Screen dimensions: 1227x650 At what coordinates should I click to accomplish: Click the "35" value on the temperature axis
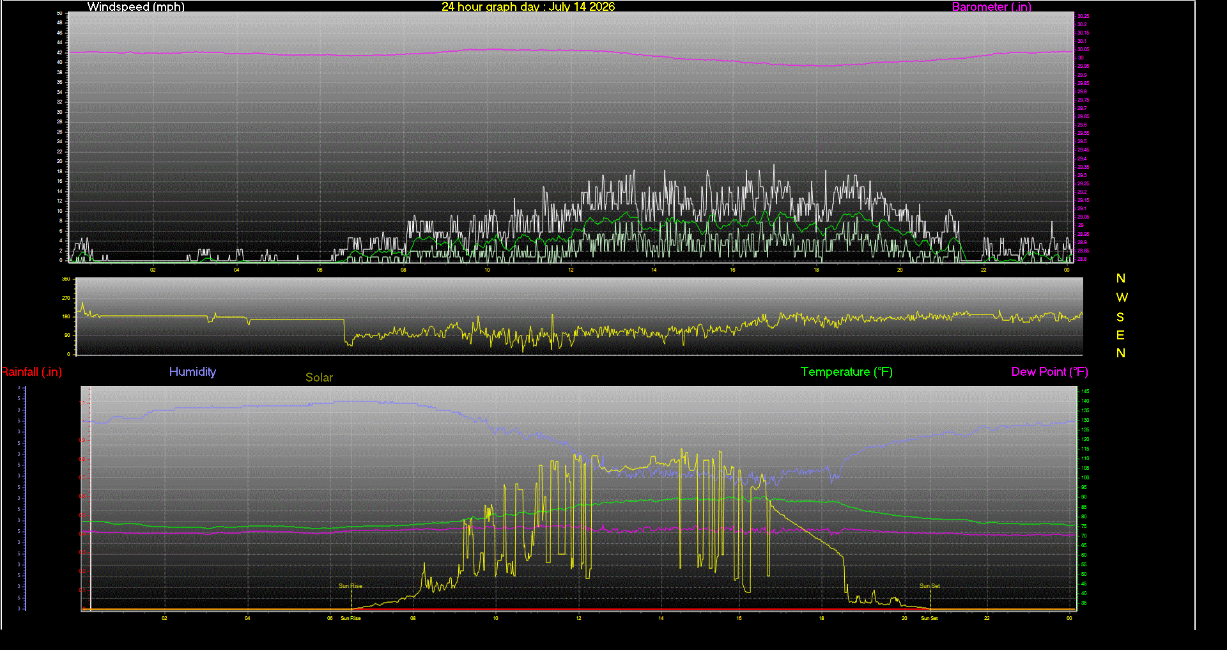pyautogui.click(x=1084, y=603)
